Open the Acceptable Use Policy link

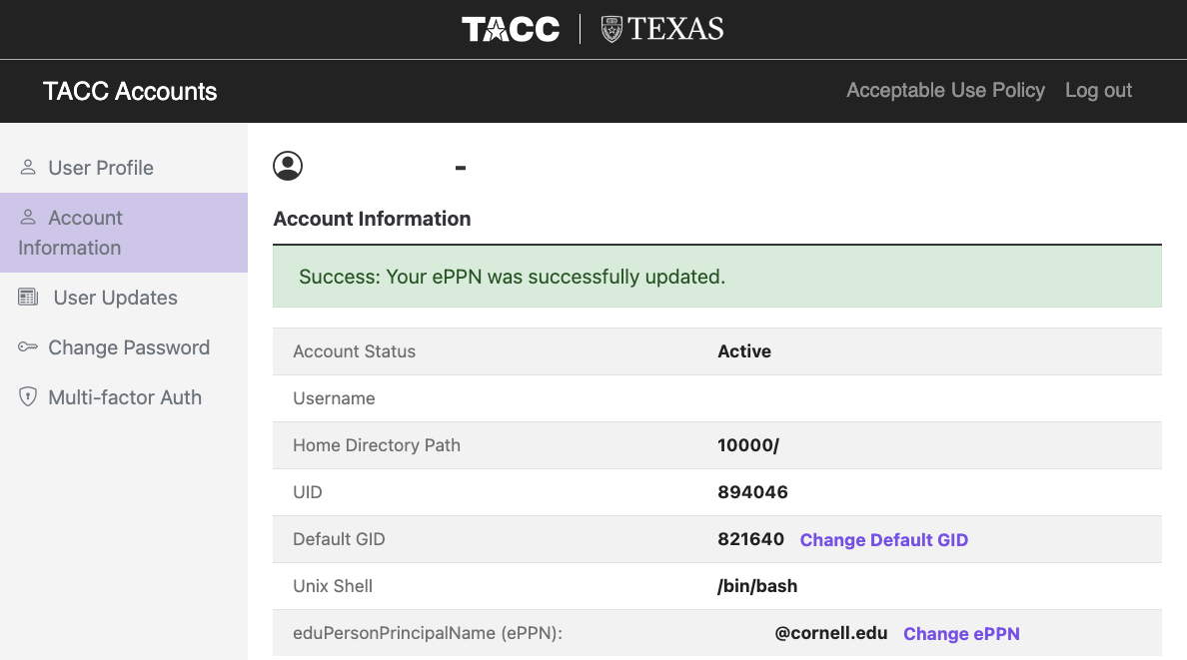tap(945, 91)
